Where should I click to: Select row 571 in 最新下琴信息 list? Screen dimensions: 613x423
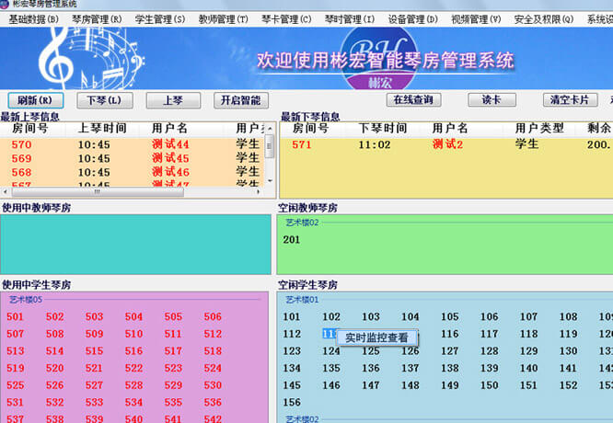tap(302, 144)
